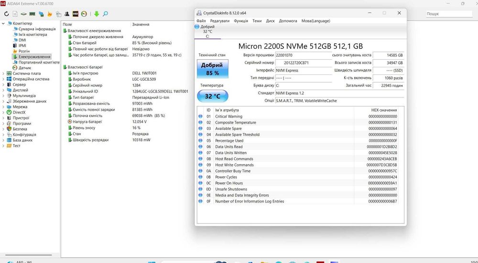The image size is (478, 263).
Task: Click the IPMI icon in tree
Action: [x=15, y=46]
